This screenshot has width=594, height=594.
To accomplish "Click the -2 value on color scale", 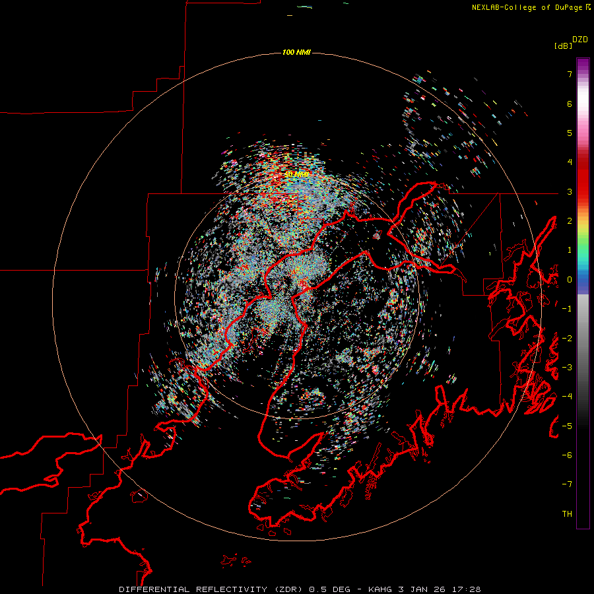I will pos(567,339).
